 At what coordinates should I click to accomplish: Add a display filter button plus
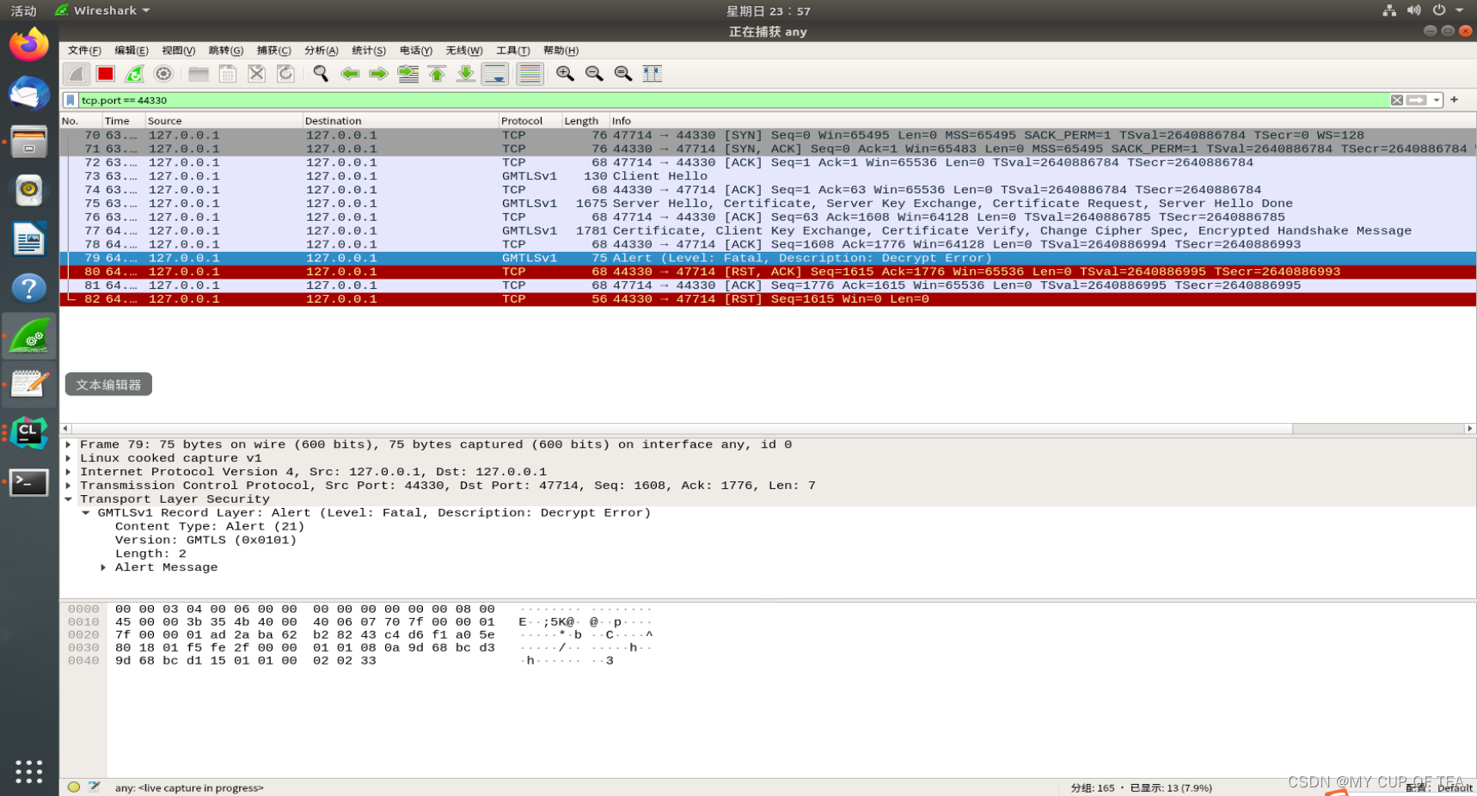(1455, 100)
